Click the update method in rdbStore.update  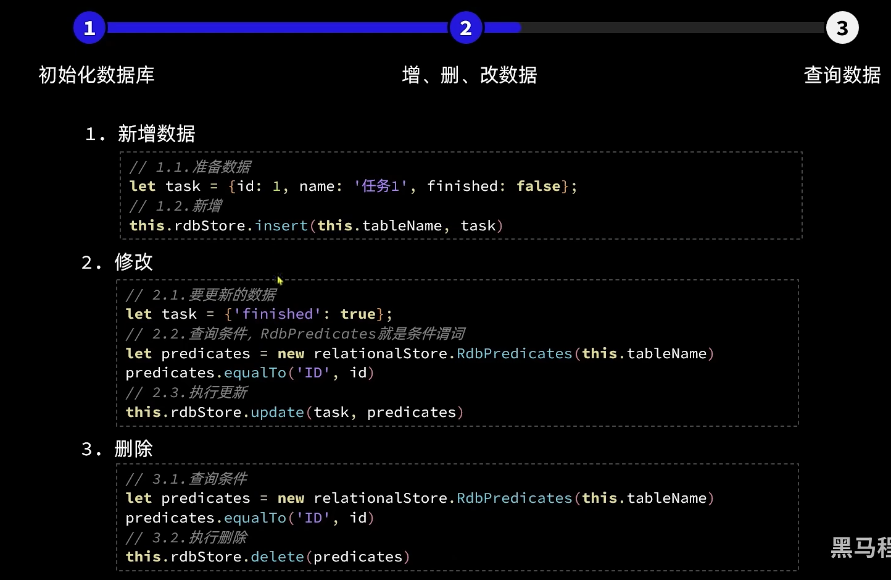[277, 412]
